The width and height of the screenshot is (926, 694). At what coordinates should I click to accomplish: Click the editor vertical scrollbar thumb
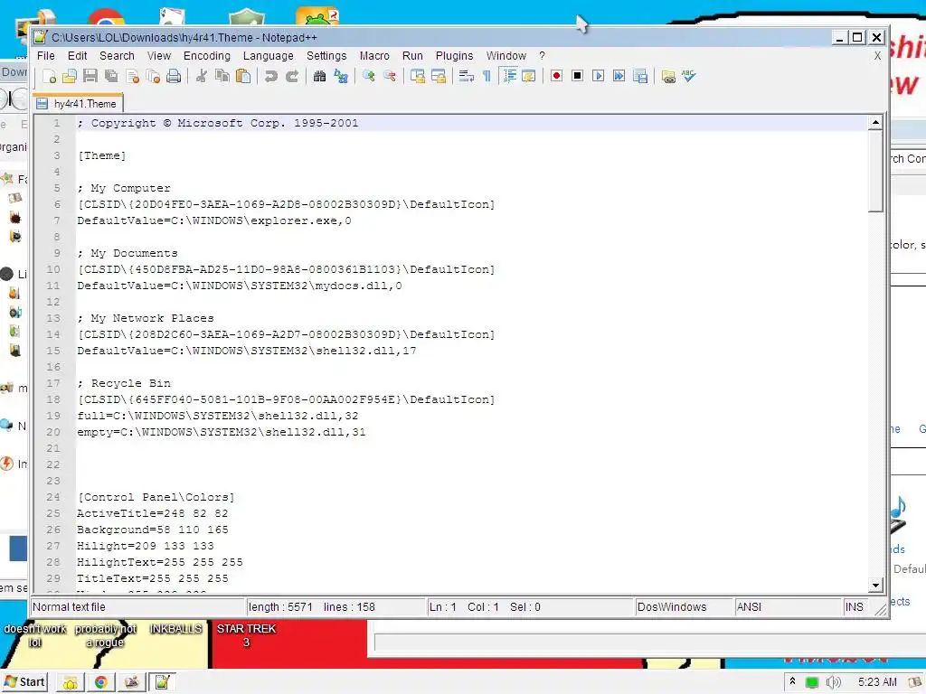pos(875,171)
